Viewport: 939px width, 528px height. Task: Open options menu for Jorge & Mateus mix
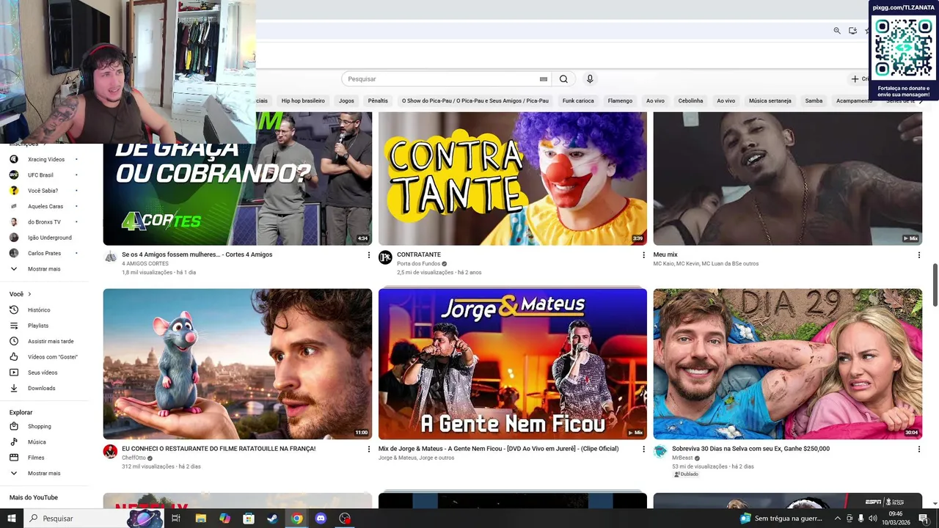coord(643,449)
